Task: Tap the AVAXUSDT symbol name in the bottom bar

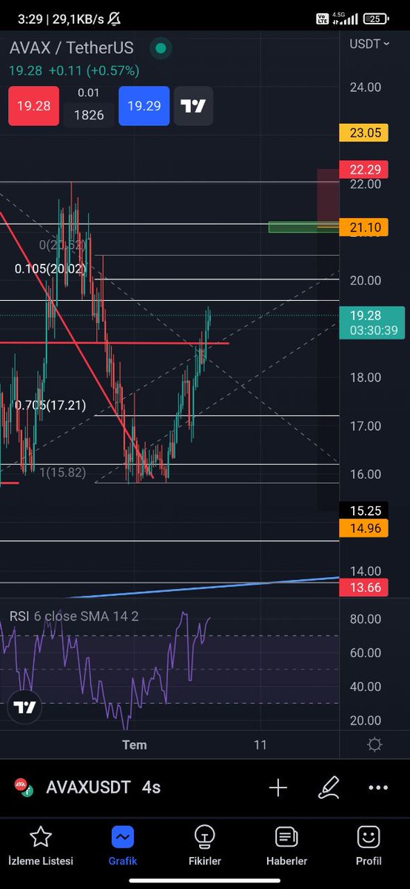Action: 89,788
